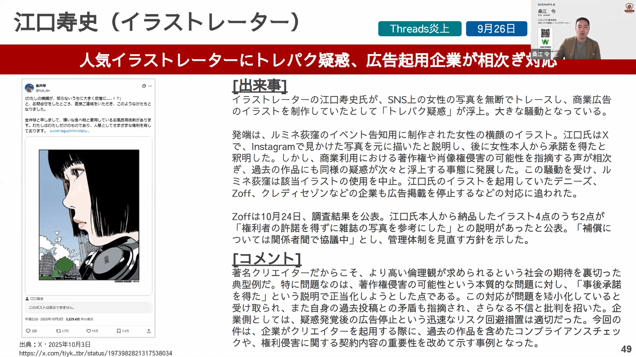Click the @tiyk_tbr username handle
This screenshot has height=357, width=636.
pos(43,91)
